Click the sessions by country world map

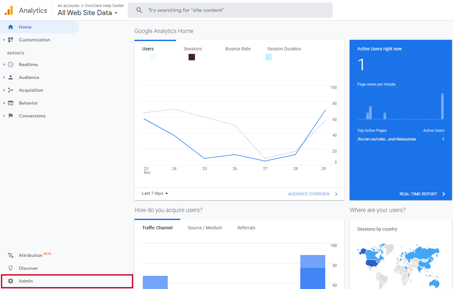pyautogui.click(x=399, y=266)
